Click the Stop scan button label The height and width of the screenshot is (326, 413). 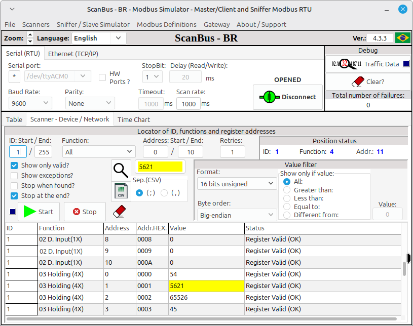(x=90, y=212)
